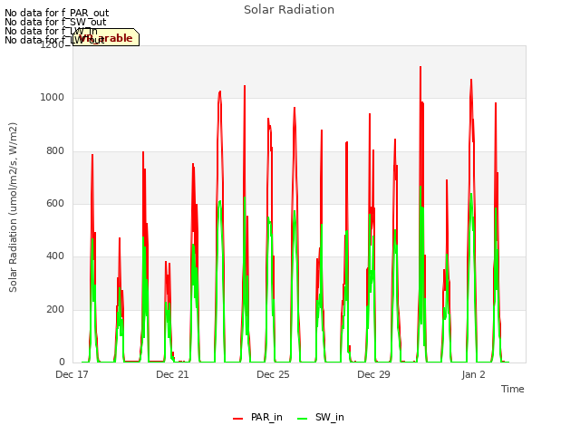The image size is (580, 435).
Task: Click the Dec 21 x-axis label
Action: pos(172,374)
